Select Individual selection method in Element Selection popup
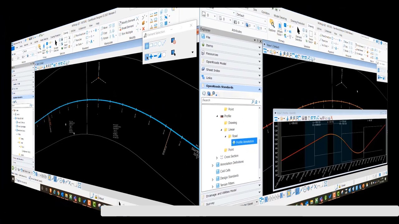Viewport: 399px width, 224px height. [x=147, y=46]
